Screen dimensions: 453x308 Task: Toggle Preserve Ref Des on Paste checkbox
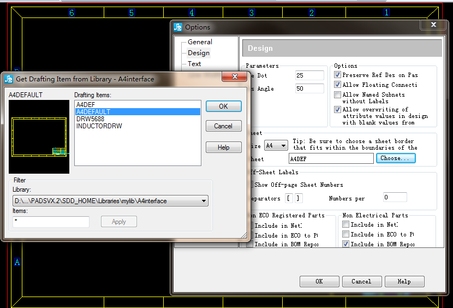[337, 75]
